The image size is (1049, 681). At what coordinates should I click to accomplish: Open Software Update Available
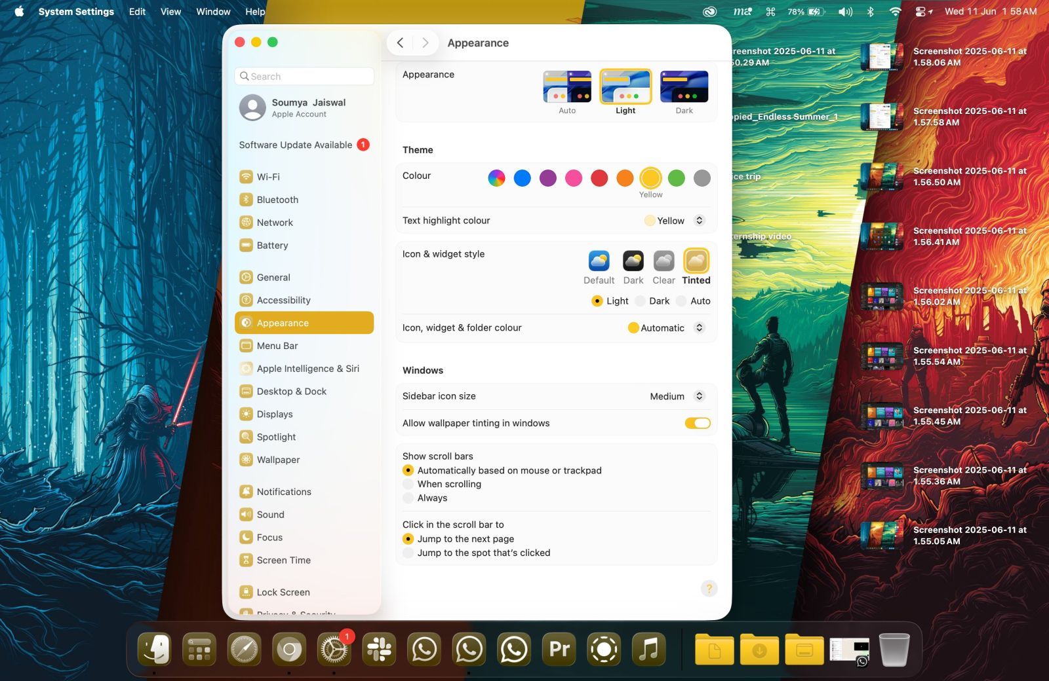(304, 145)
